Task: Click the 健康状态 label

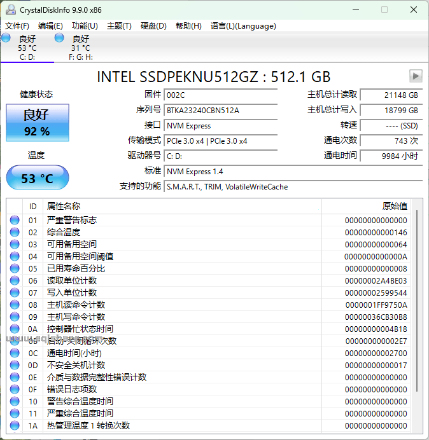Action: tap(36, 94)
